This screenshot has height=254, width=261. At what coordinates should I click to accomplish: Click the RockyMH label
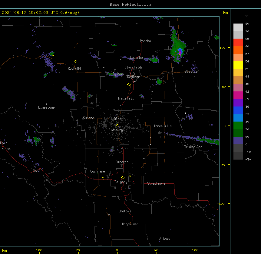pyautogui.click(x=74, y=68)
